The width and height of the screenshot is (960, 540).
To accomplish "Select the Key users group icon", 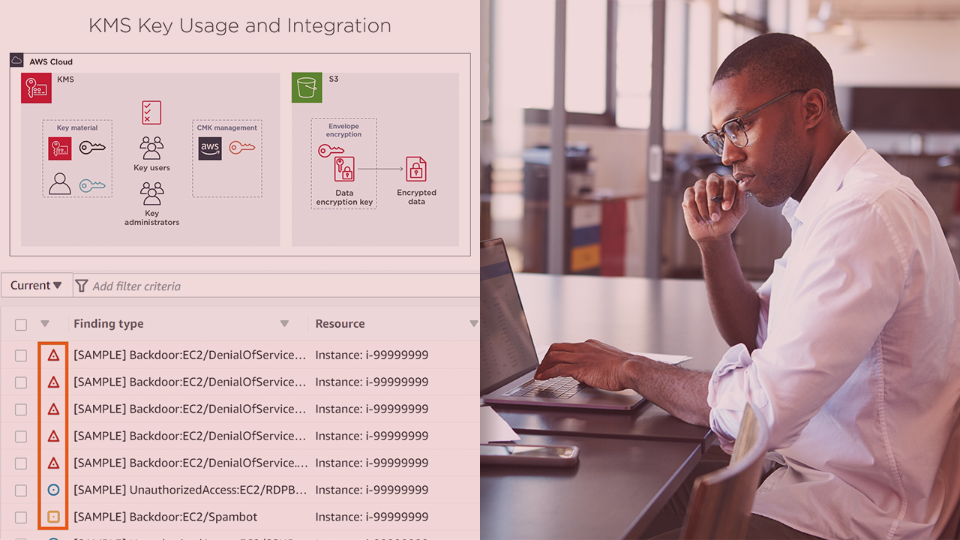I will pyautogui.click(x=151, y=148).
